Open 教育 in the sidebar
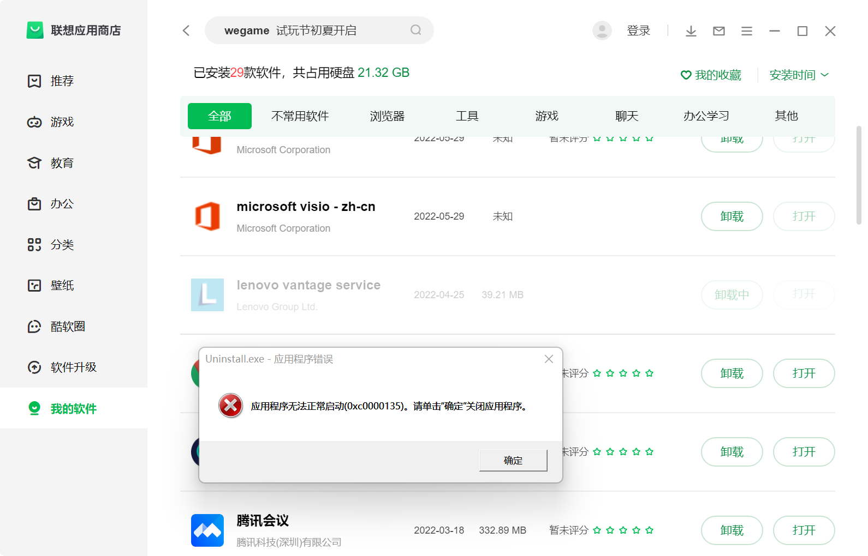868x556 pixels. pyautogui.click(x=74, y=163)
